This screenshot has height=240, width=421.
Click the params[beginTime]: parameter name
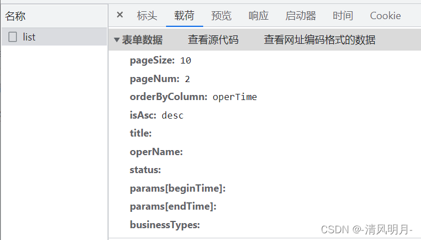point(178,188)
